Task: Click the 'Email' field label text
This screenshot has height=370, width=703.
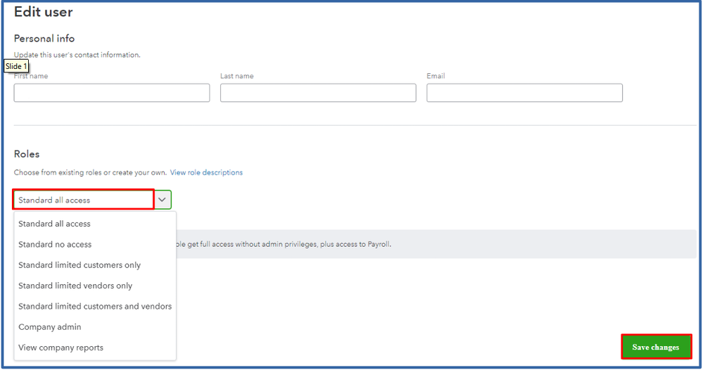Action: (436, 76)
